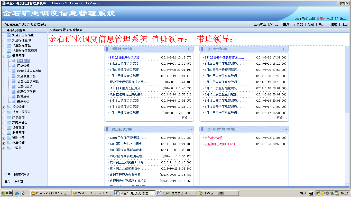This screenshot has height=197, width=351.
Task: Collapse the 信息管理 tree node
Action: (4, 56)
